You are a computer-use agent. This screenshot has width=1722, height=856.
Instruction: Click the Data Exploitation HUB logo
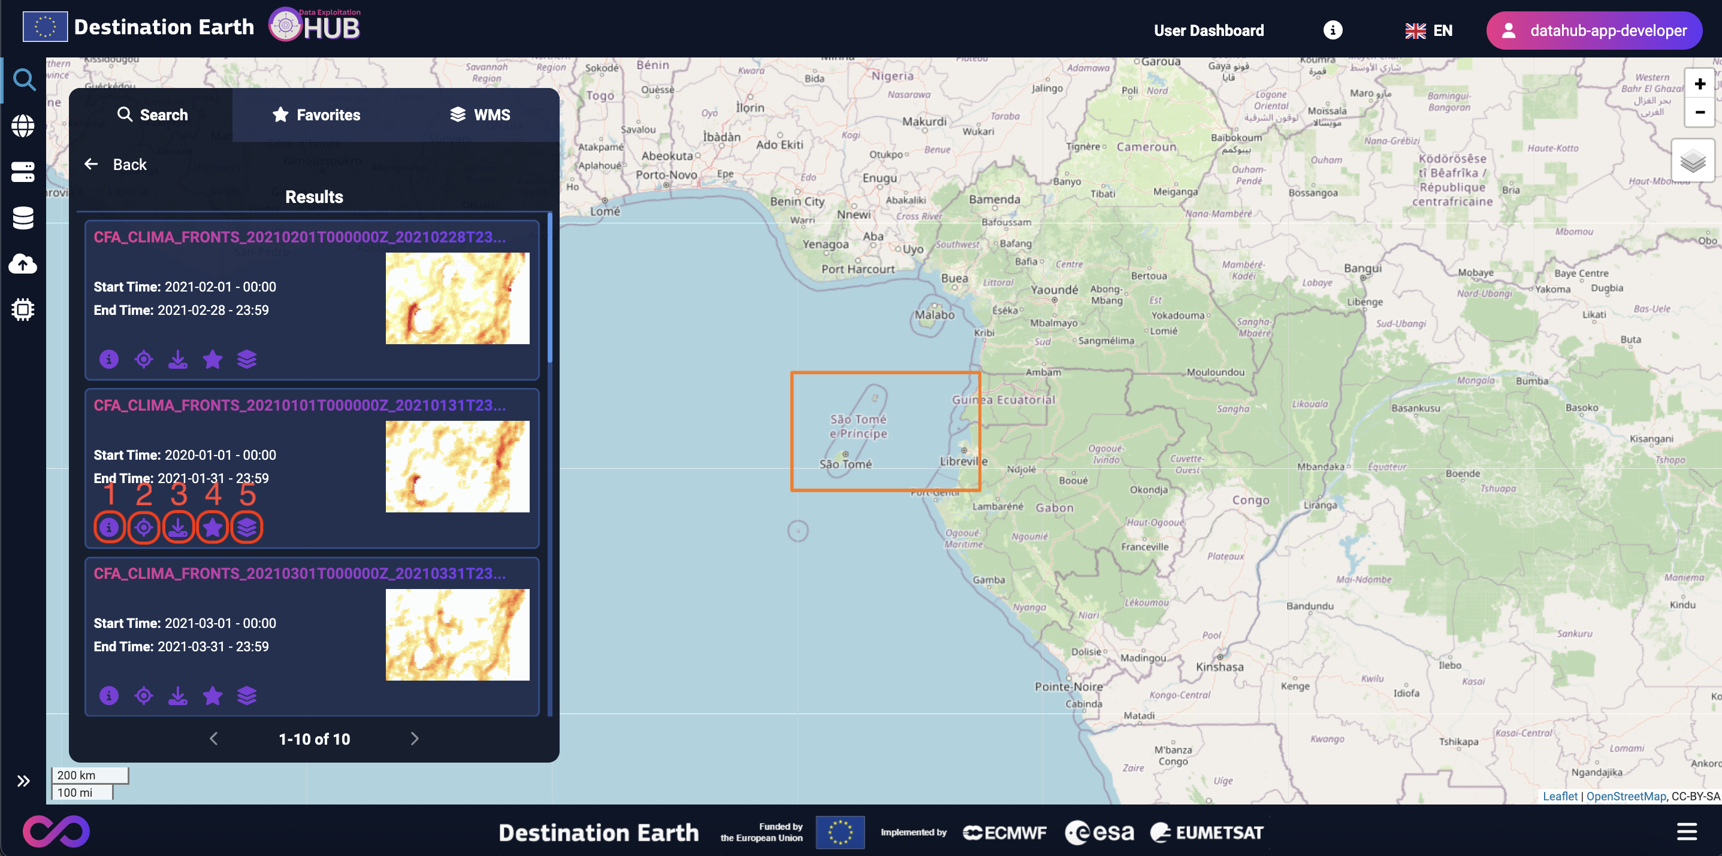click(315, 25)
